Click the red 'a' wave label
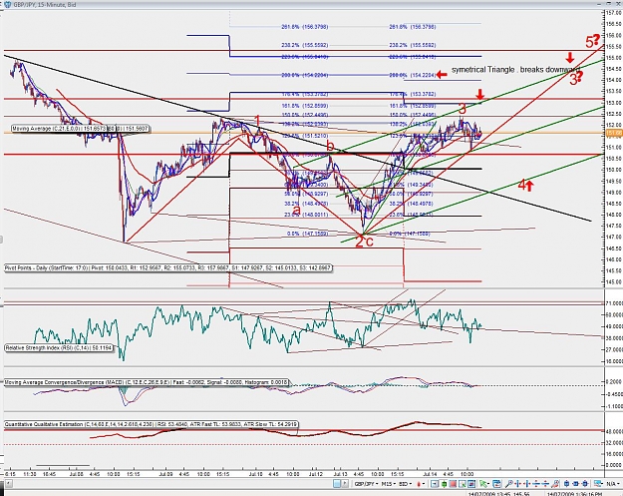 296,210
